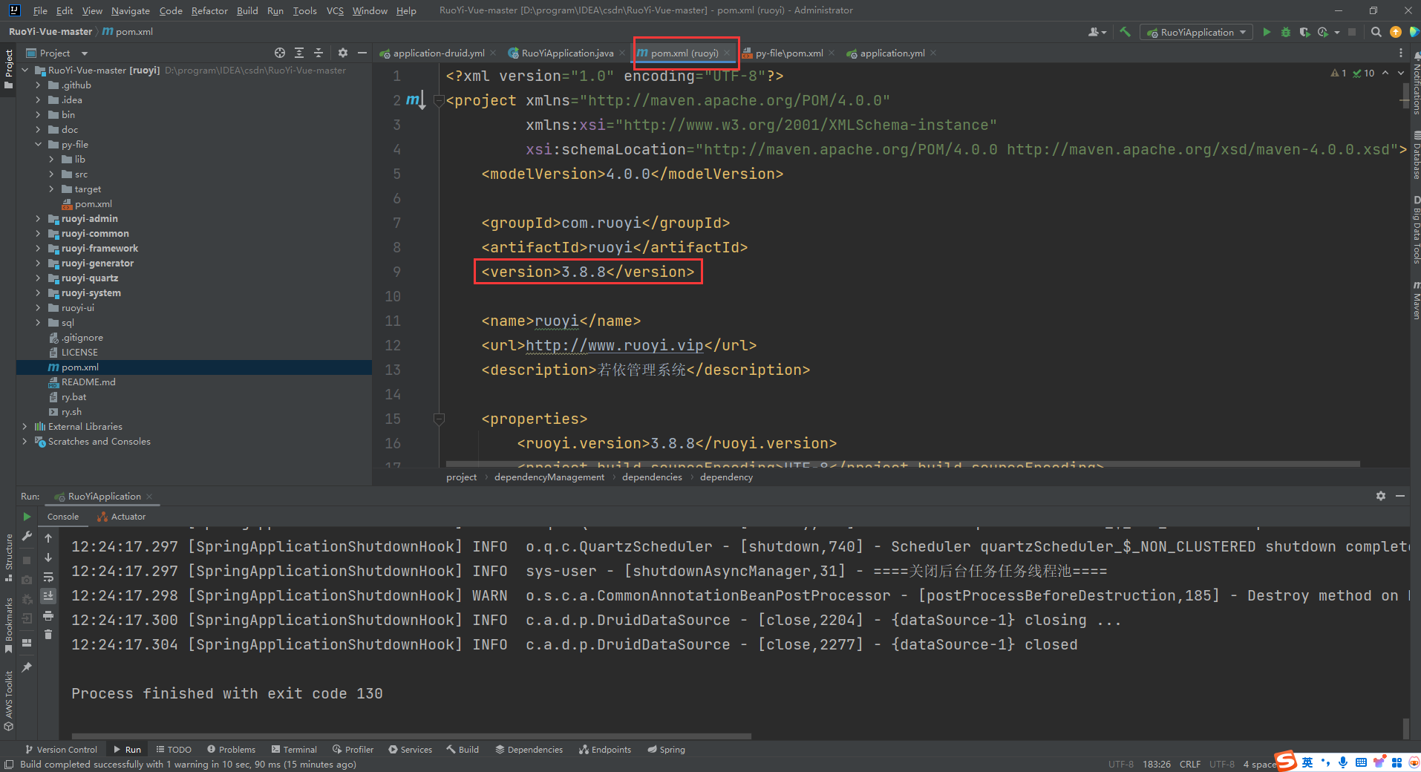Open Endpoints tool window button
The image size is (1421, 772).
pos(605,750)
